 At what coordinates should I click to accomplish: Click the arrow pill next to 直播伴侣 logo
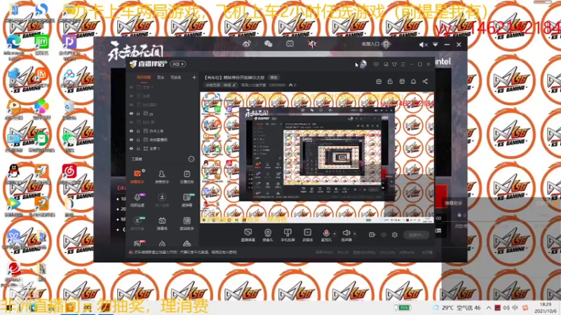coord(178,64)
